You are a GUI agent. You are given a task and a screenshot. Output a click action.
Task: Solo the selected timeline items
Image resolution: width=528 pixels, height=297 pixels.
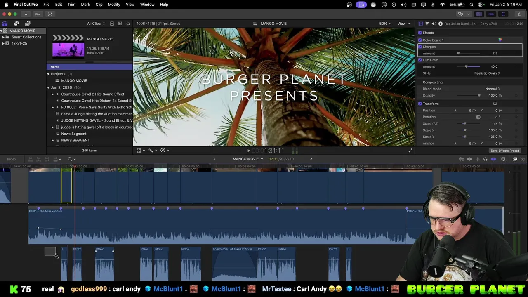(x=485, y=159)
